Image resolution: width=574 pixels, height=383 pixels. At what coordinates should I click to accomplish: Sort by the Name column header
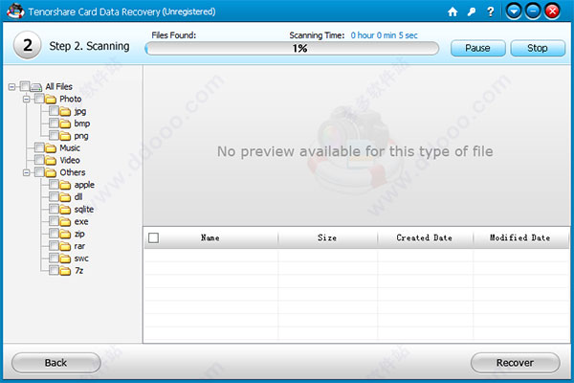(x=210, y=237)
